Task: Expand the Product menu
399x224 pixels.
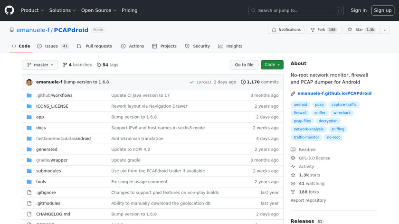Action: point(32,10)
